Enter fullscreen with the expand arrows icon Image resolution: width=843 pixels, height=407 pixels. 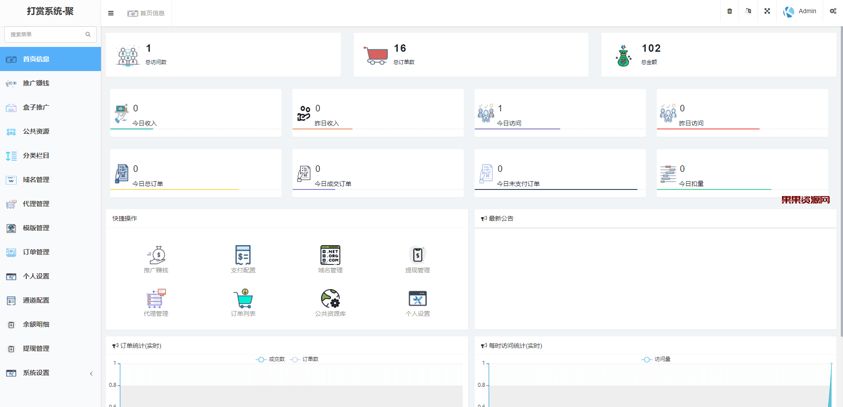[x=767, y=11]
